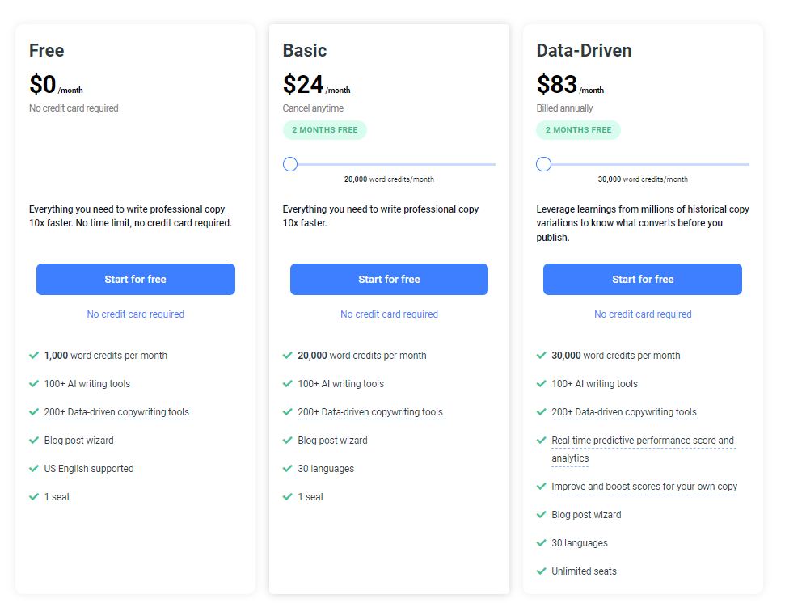Open No credit card required link under Free
Screen dimensions: 785x603
point(135,314)
